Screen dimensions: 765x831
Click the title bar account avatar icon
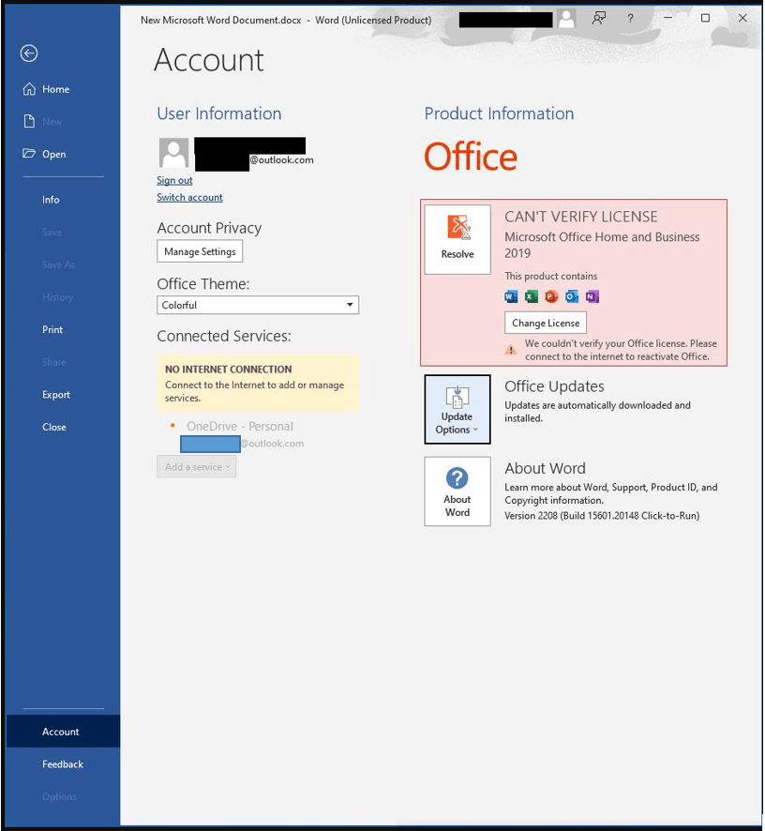[x=566, y=19]
